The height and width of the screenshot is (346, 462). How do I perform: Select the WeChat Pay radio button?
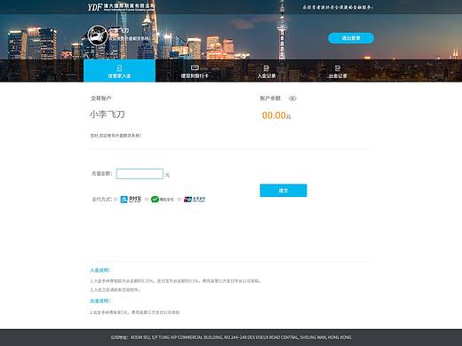(147, 200)
